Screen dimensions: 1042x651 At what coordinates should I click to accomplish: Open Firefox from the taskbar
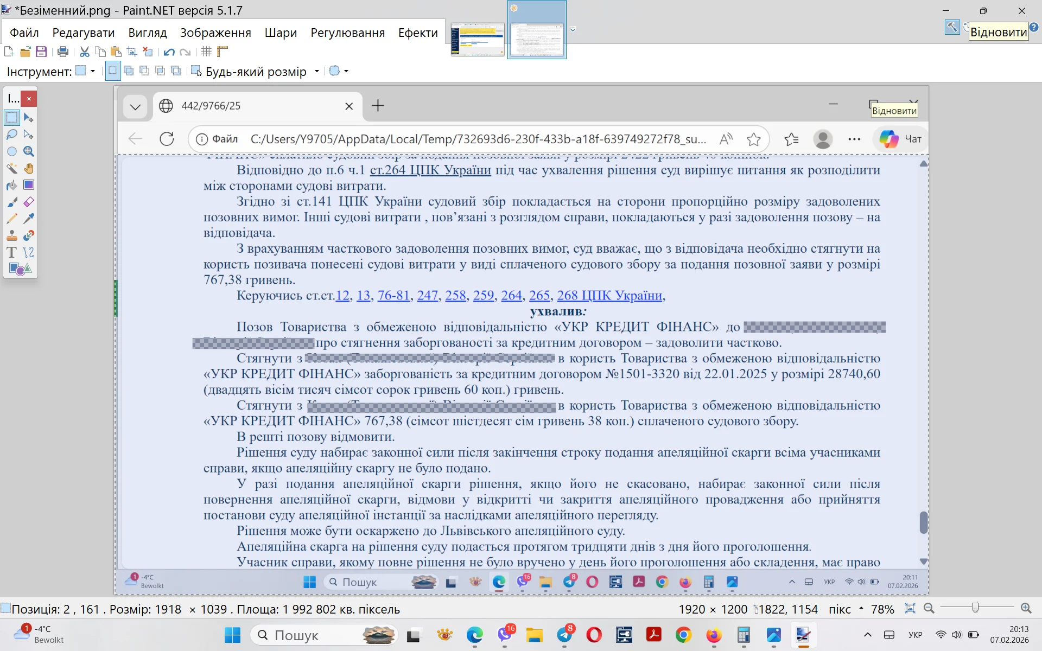[713, 635]
